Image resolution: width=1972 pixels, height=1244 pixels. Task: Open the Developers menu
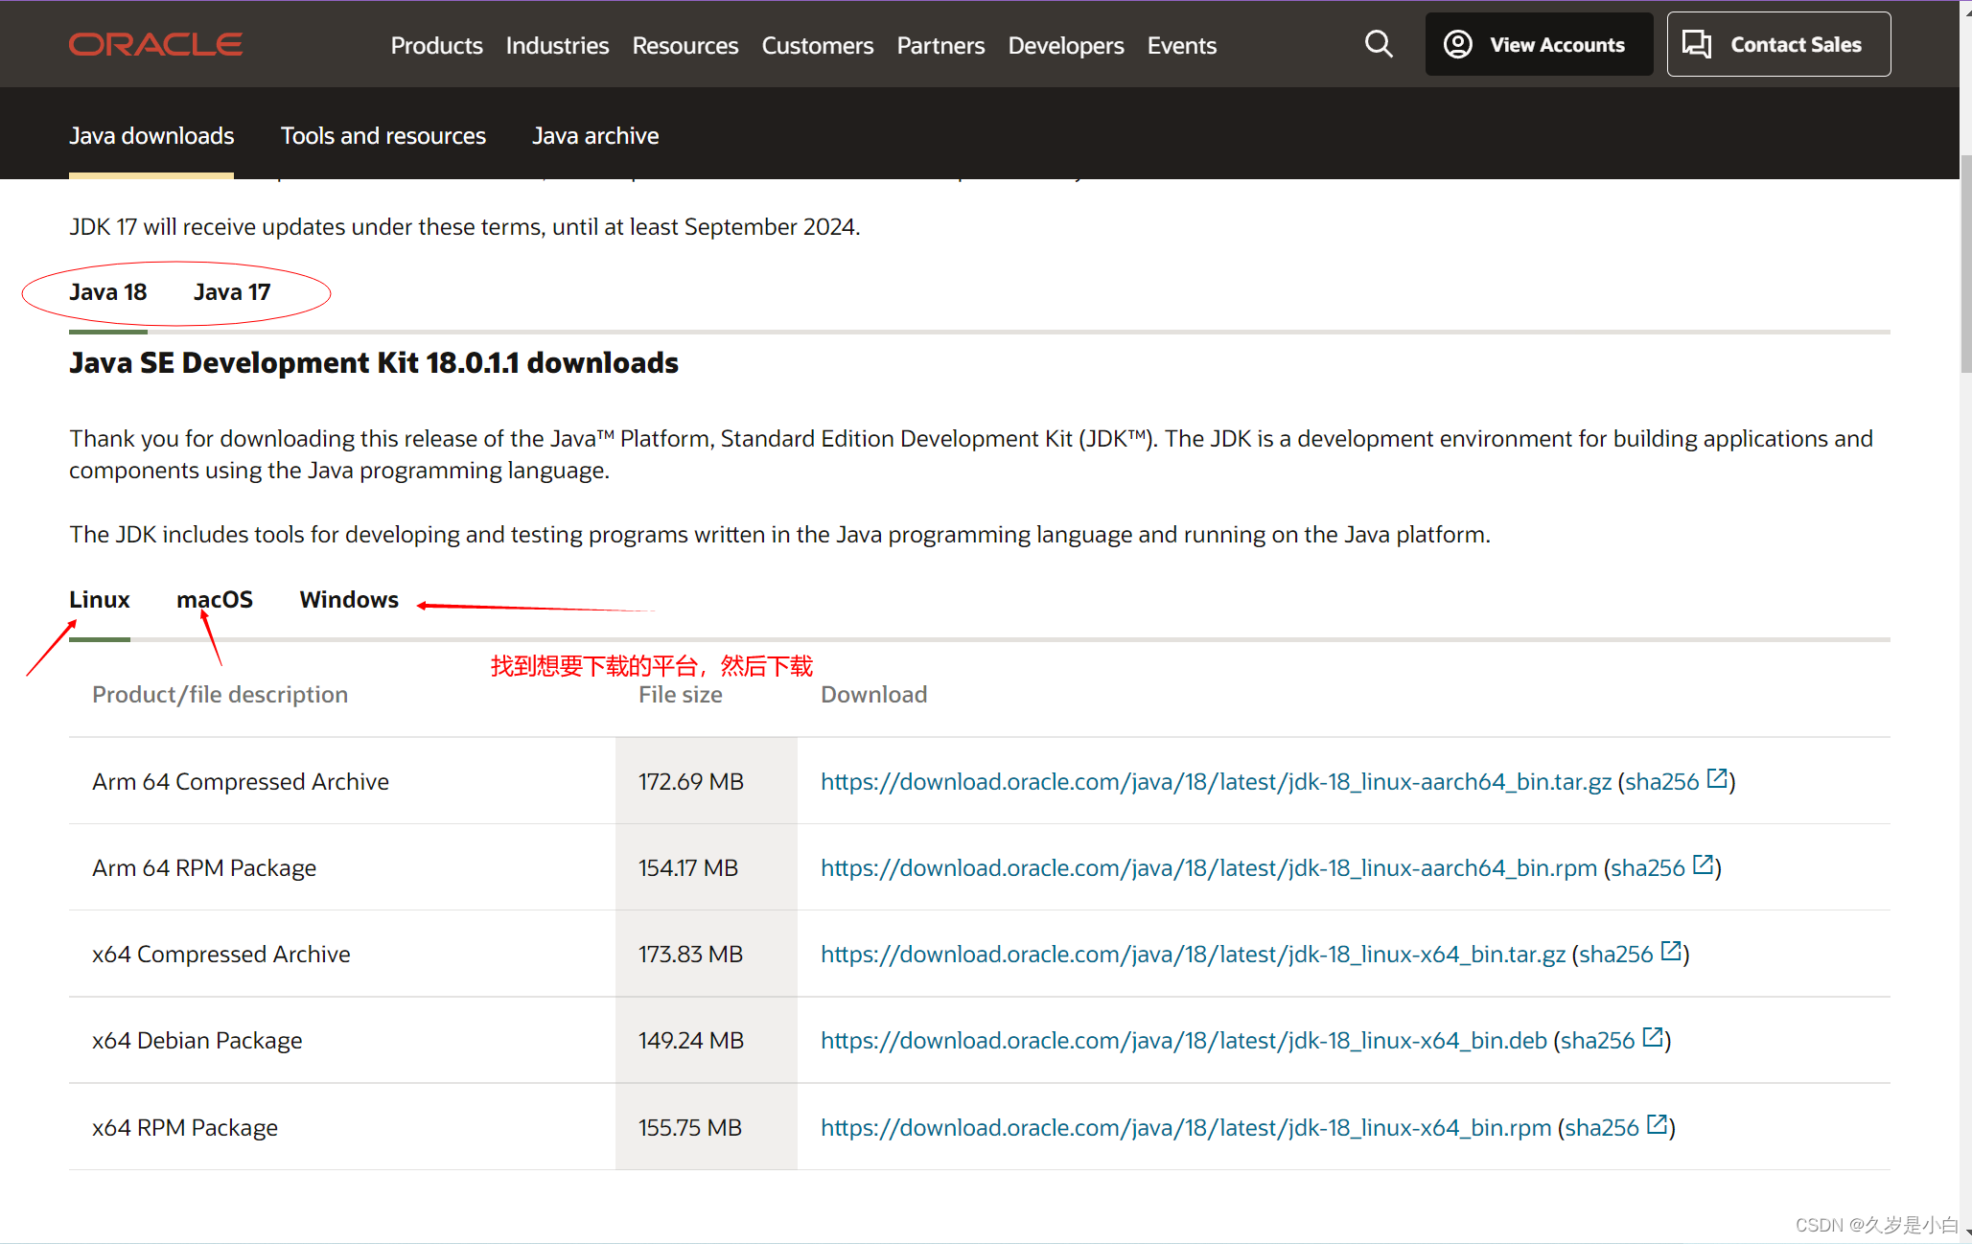[x=1066, y=45]
